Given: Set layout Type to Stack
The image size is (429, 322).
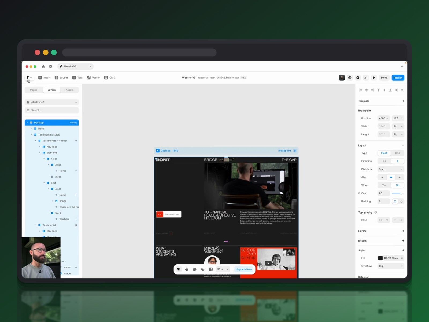Looking at the screenshot, I should click(x=384, y=153).
